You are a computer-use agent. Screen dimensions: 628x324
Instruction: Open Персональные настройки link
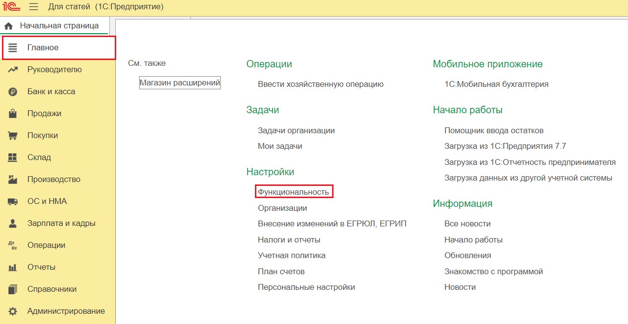coord(307,287)
